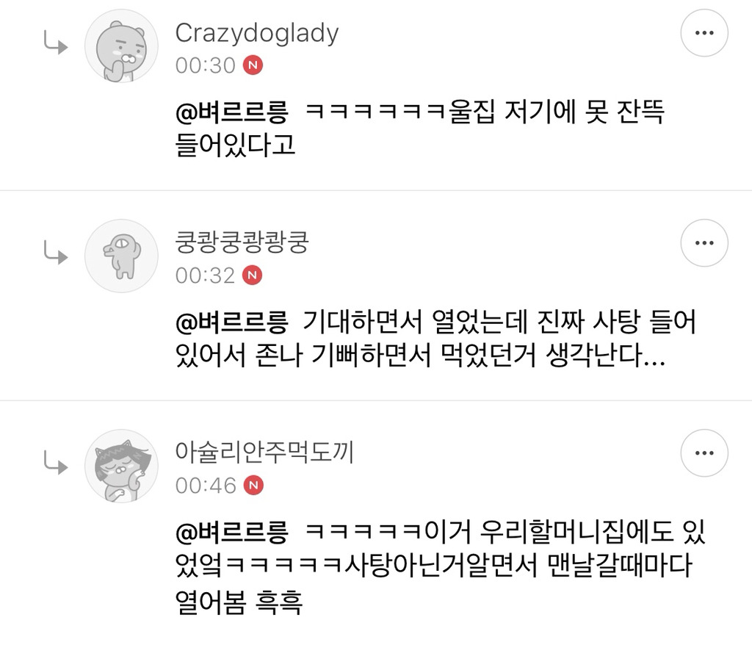View 쿵쾅쿵쾅쾅쿵's profile avatar
Image resolution: width=752 pixels, height=645 pixels.
coord(121,256)
